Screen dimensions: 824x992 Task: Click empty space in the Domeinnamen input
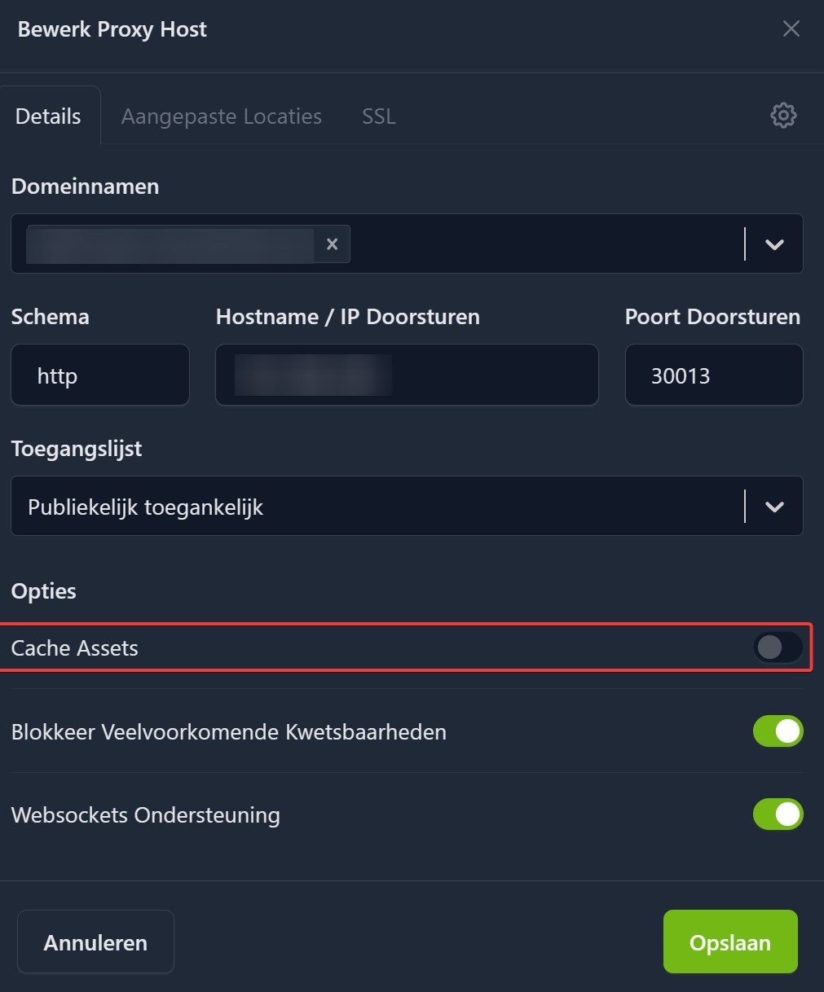point(538,244)
